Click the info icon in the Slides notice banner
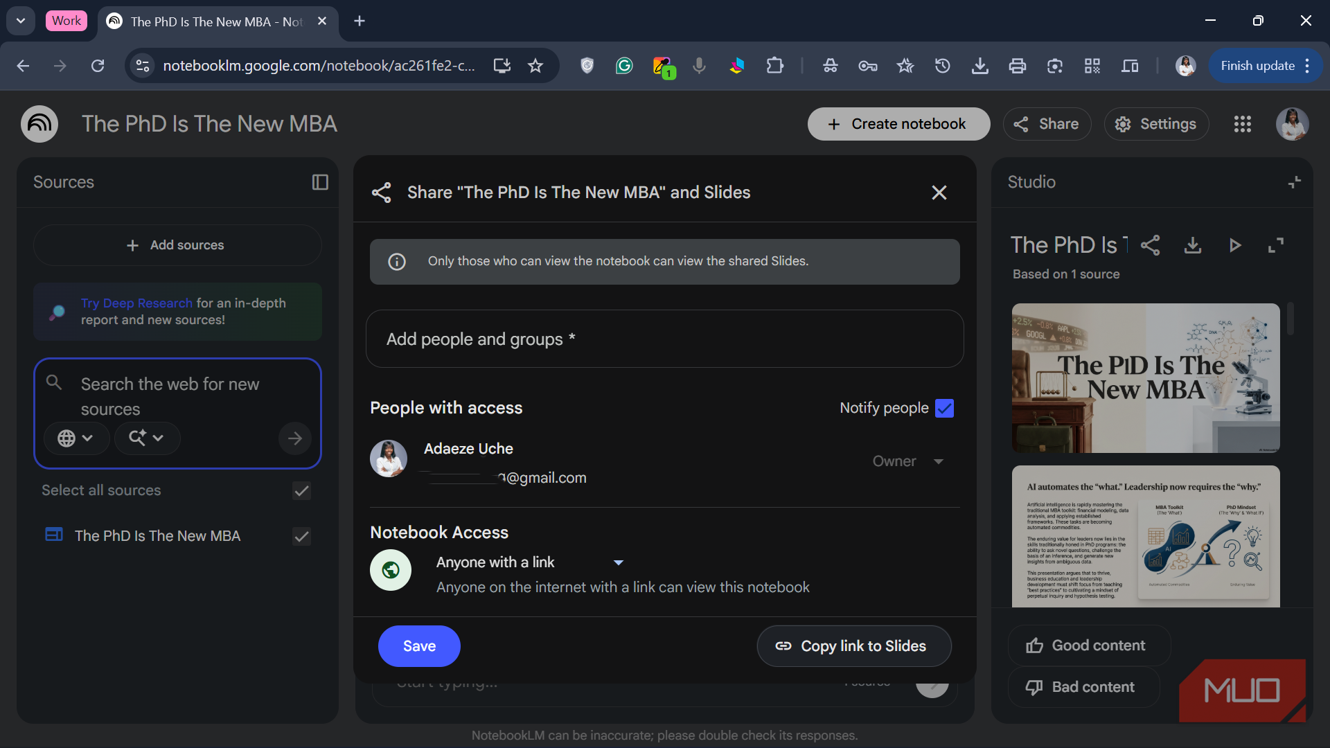1330x748 pixels. click(x=397, y=262)
